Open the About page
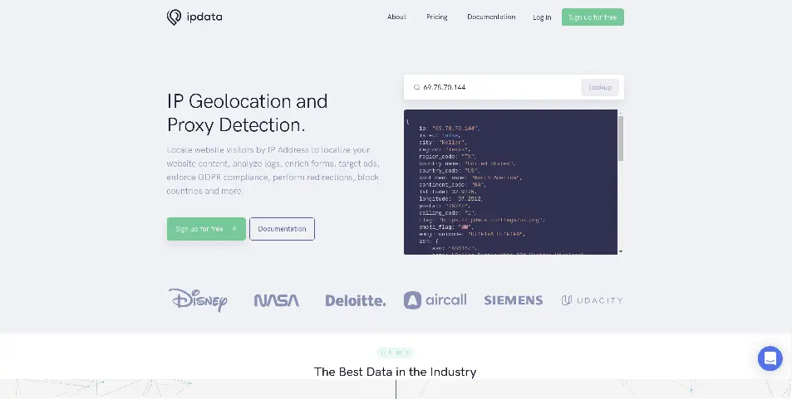The image size is (792, 399). tap(396, 17)
